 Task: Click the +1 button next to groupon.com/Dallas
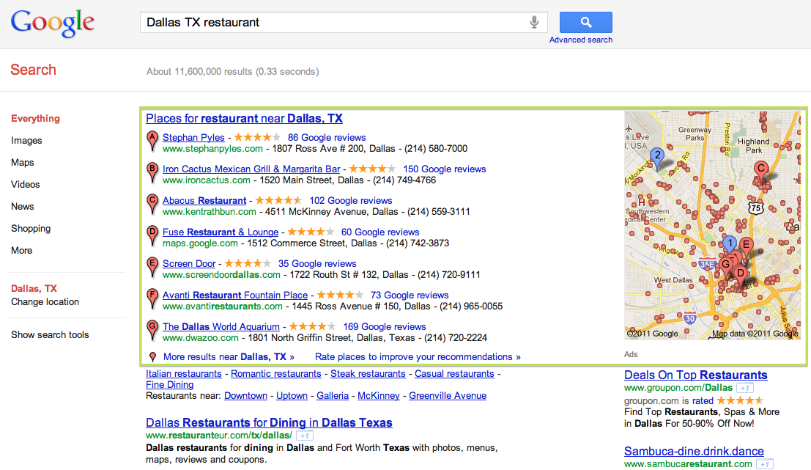pos(745,388)
